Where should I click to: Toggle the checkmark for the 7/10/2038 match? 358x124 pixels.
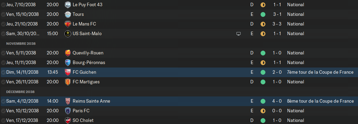[x=3, y=4]
